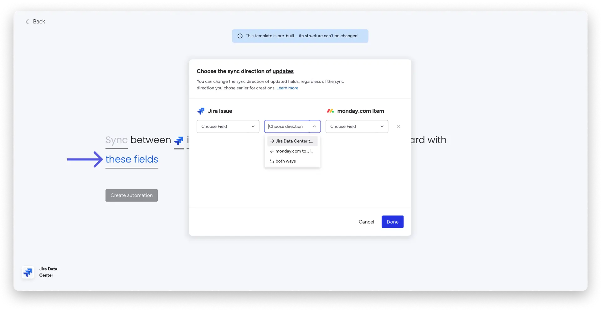Remove the field mapping row with the X
Viewport: 601px width, 311px height.
pos(398,126)
